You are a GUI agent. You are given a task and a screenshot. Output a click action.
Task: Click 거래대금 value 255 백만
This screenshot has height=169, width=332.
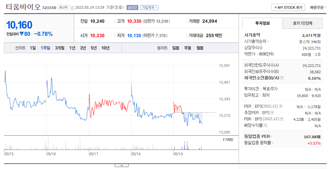tap(214, 36)
